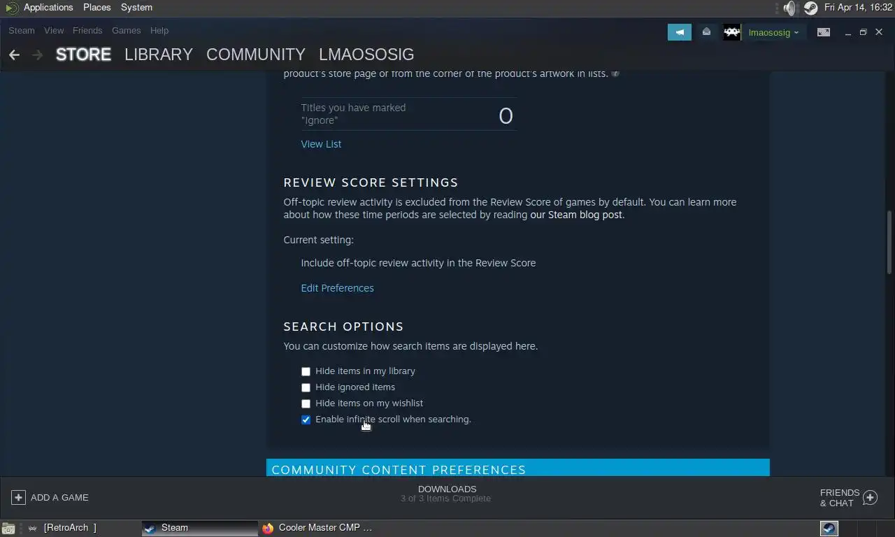Open the Places menu in top panel

pyautogui.click(x=96, y=8)
